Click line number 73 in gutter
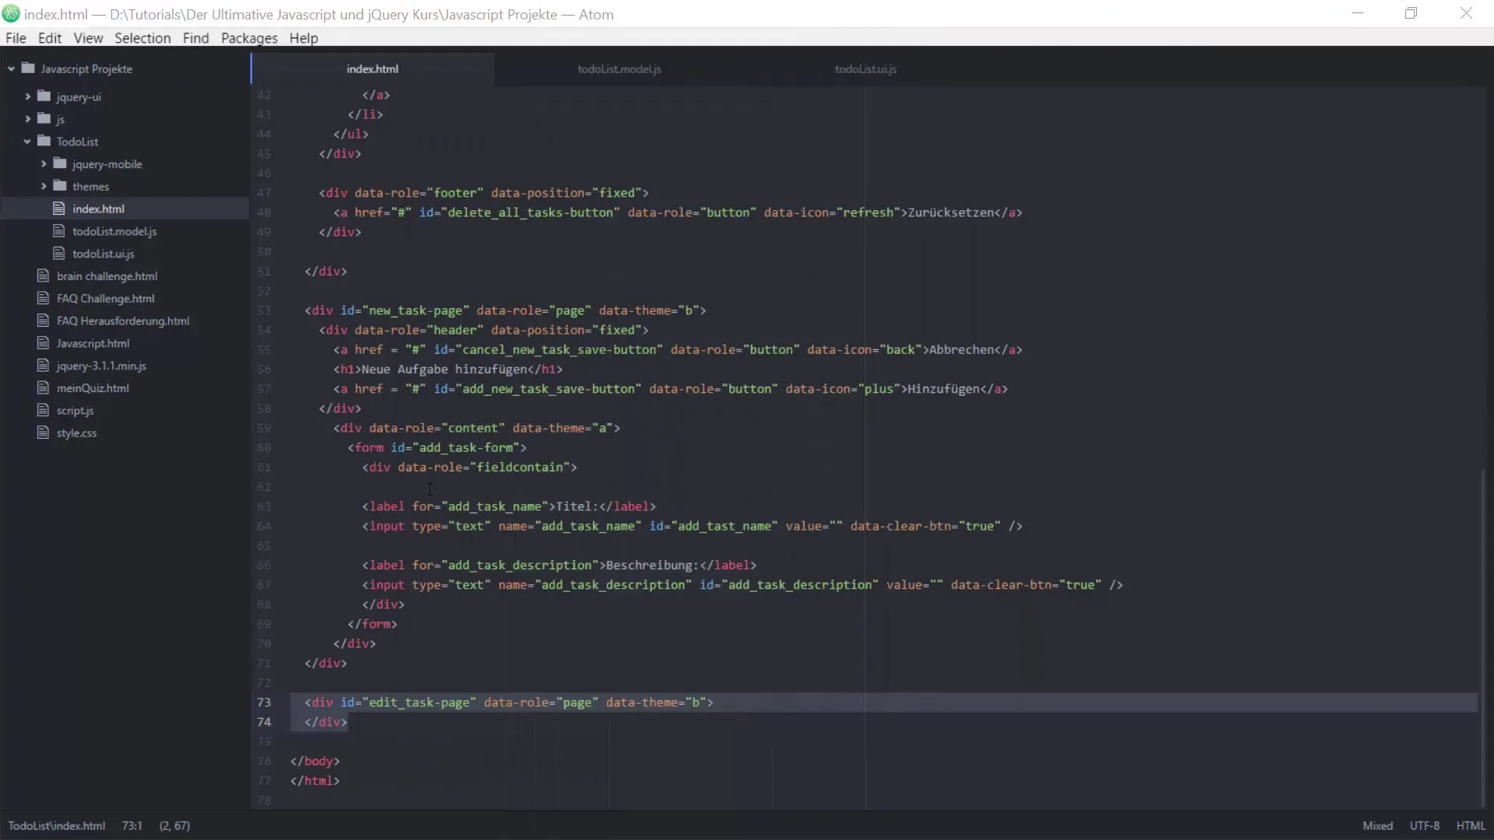Viewport: 1494px width, 840px height. 264,702
